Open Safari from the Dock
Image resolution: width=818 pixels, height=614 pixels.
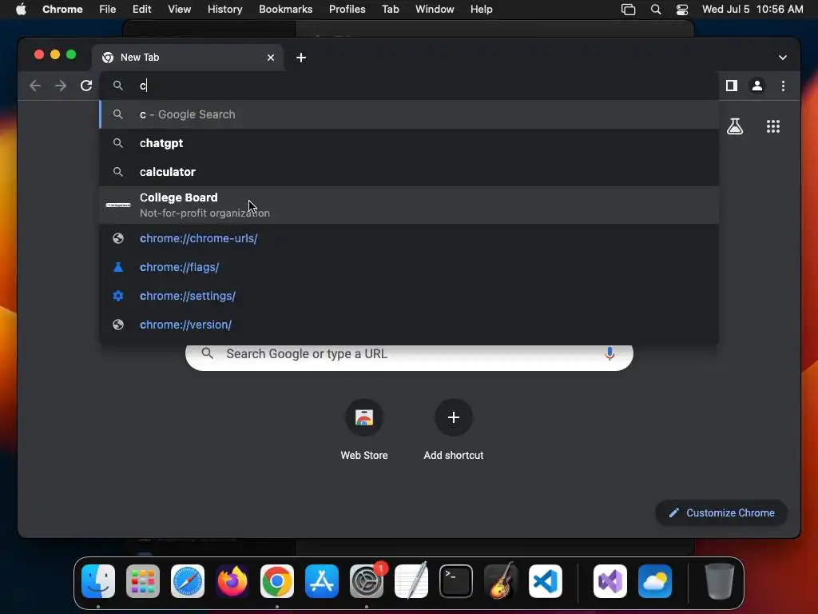coord(187,581)
